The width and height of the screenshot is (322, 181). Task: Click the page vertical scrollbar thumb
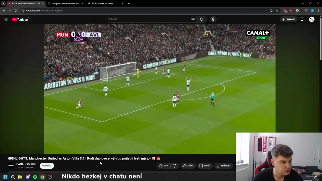click(x=321, y=39)
